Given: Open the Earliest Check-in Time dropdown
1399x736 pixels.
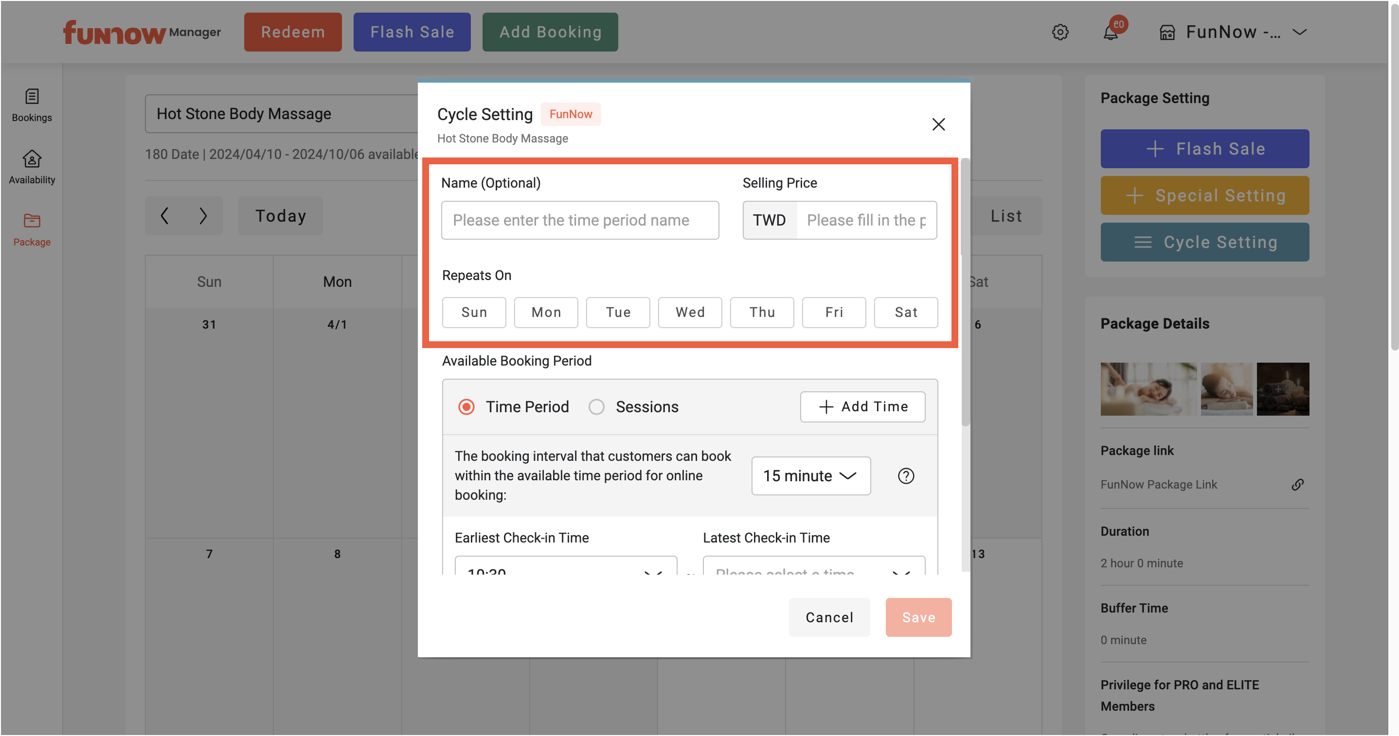Looking at the screenshot, I should [565, 565].
